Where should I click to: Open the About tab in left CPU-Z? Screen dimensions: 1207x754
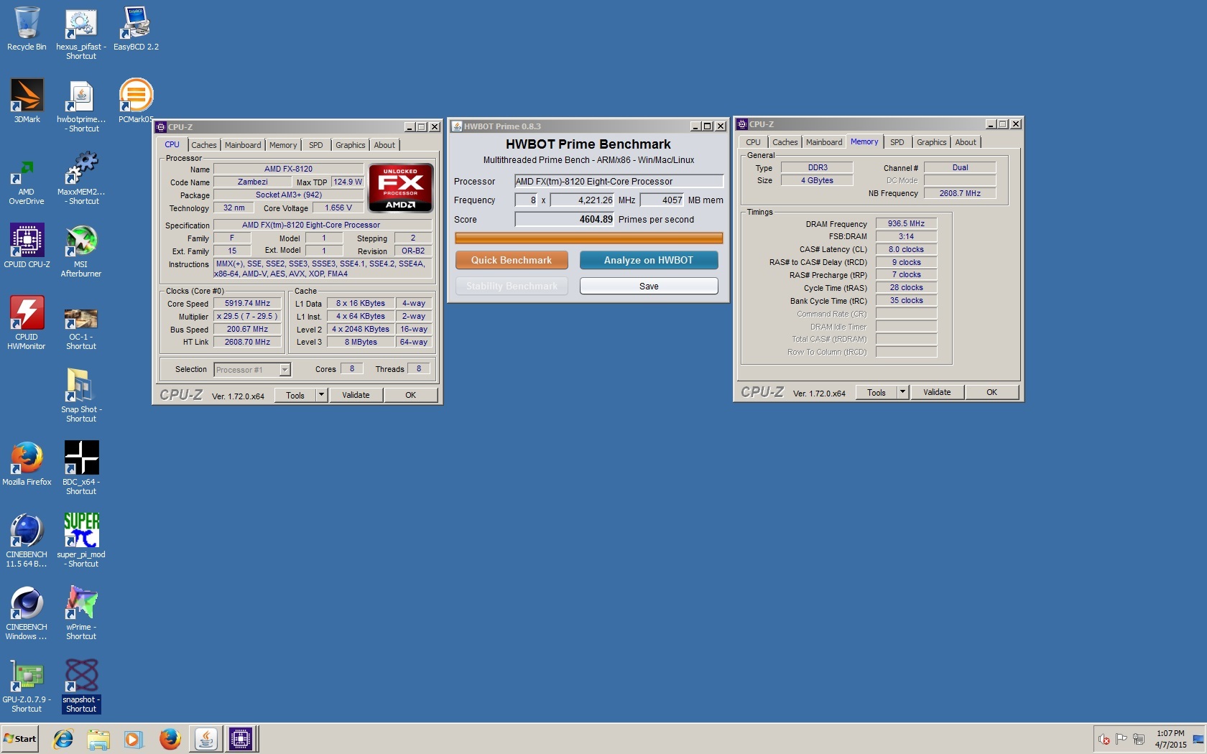point(384,145)
